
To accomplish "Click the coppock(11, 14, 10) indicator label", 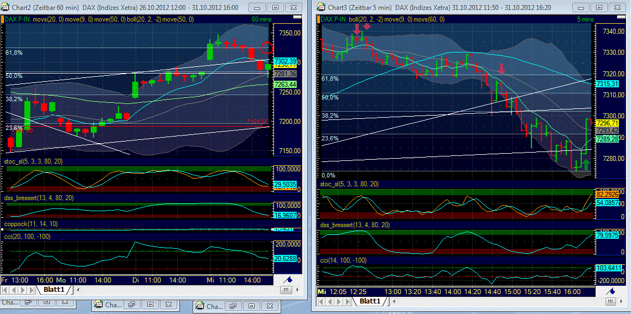I will pyautogui.click(x=31, y=223).
